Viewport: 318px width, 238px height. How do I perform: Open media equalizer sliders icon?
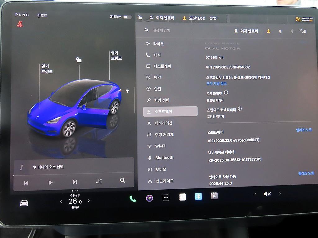tap(99, 181)
